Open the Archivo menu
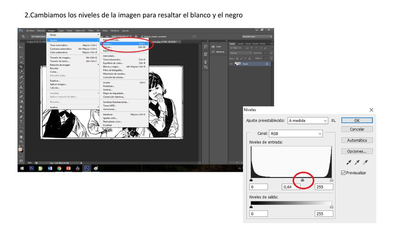This screenshot has height=227, width=404. (30, 30)
